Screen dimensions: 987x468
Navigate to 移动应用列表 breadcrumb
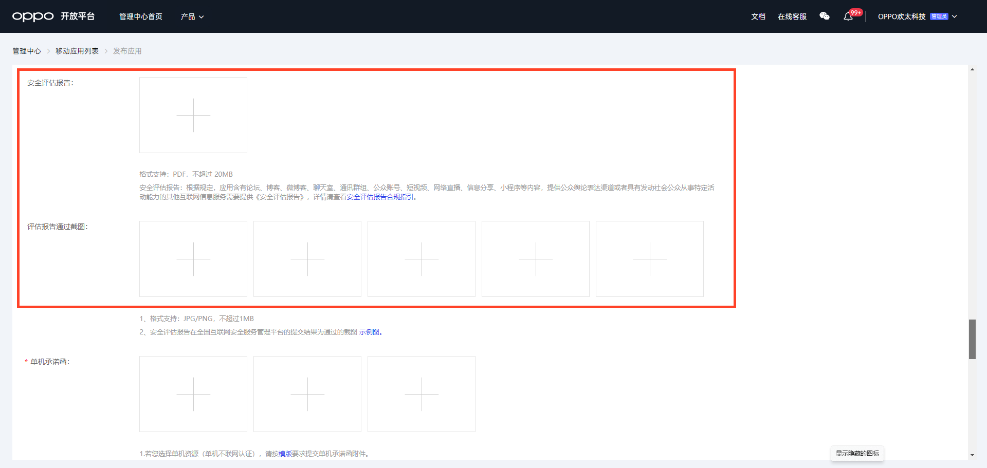[77, 51]
